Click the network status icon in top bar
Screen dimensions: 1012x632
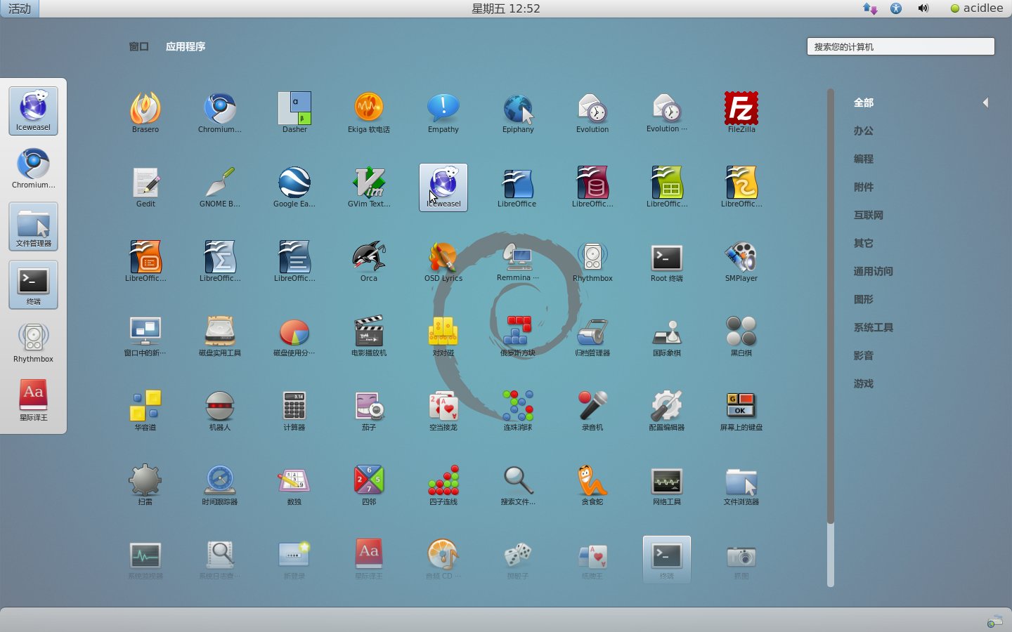870,8
